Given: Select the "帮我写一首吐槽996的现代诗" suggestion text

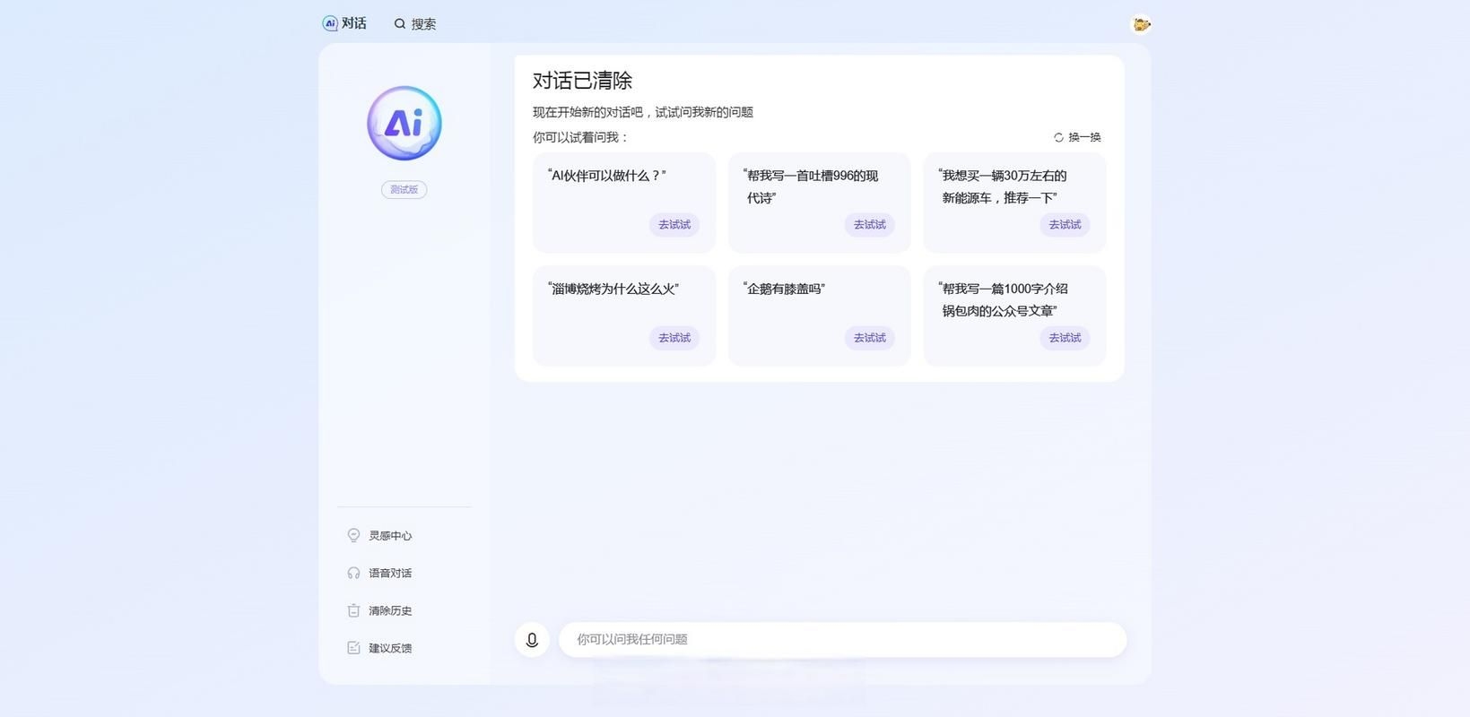Looking at the screenshot, I should coord(811,186).
